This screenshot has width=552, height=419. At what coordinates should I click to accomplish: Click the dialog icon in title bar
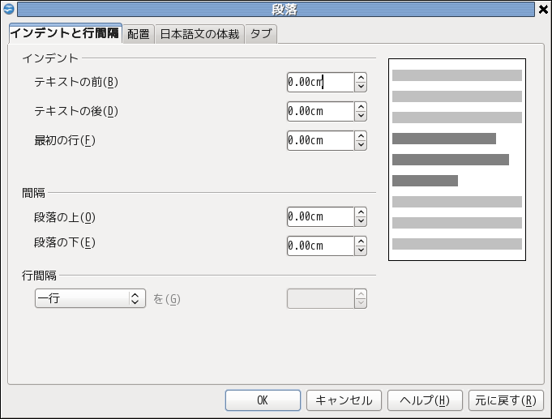point(8,9)
